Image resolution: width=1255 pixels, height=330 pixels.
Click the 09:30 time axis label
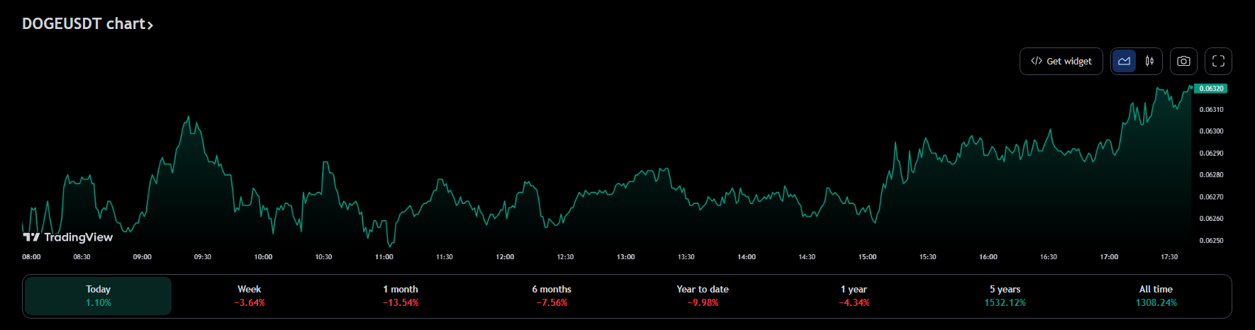(x=203, y=257)
